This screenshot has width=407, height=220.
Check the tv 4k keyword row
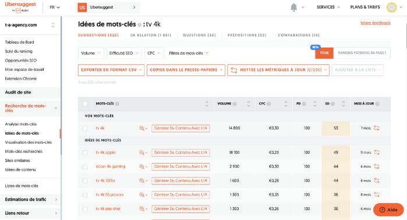[x=85, y=128]
